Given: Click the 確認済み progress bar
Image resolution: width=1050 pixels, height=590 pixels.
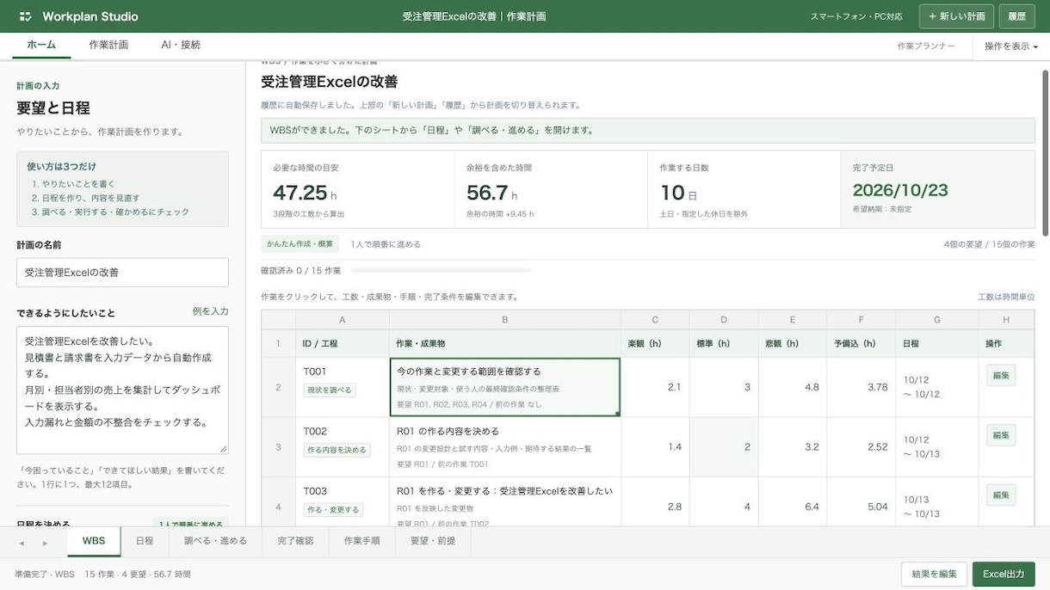Looking at the screenshot, I should (x=441, y=271).
